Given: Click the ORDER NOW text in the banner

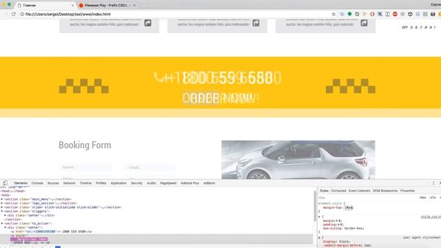Looking at the screenshot, I should tap(220, 99).
